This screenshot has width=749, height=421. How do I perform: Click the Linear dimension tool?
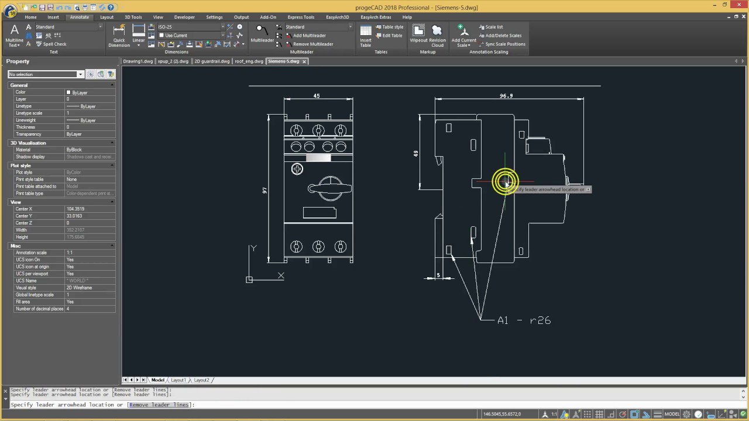139,34
